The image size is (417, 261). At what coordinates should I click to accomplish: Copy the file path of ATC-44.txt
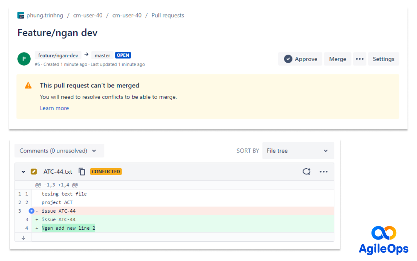pos(82,171)
